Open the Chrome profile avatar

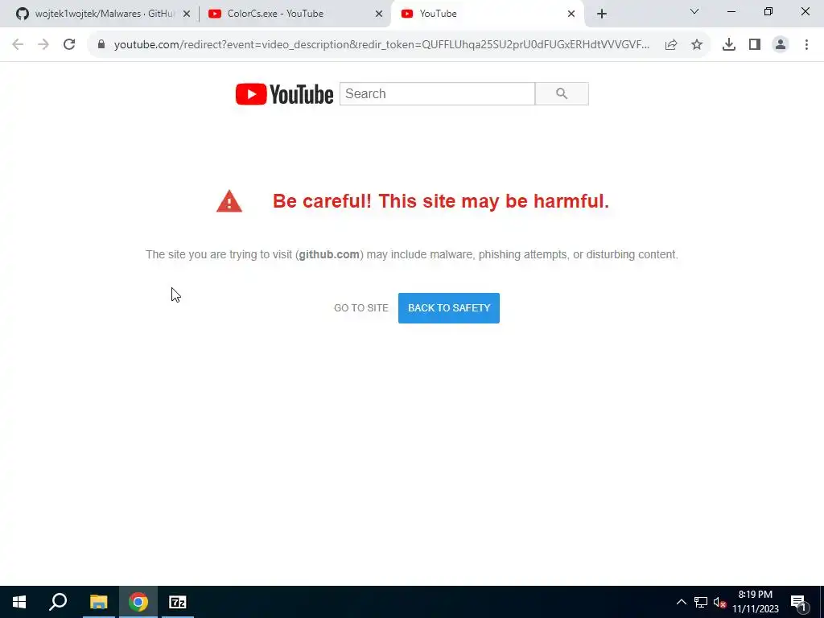click(781, 45)
